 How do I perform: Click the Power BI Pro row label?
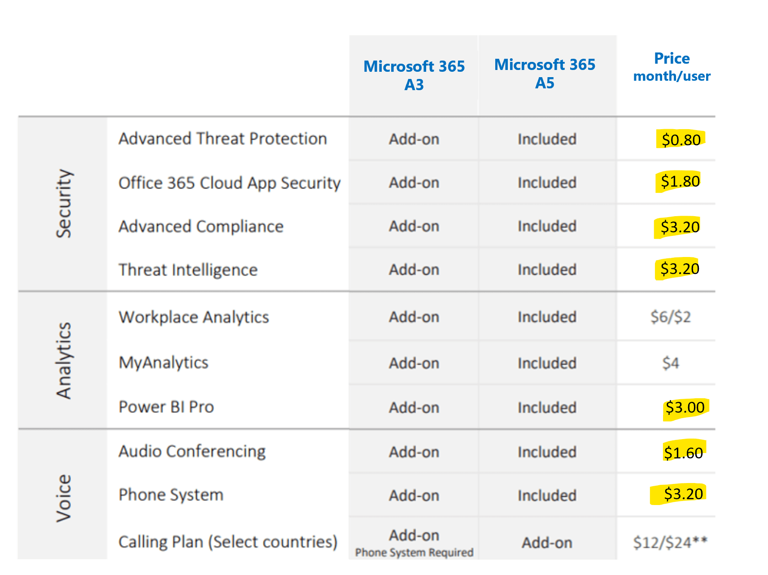(166, 407)
